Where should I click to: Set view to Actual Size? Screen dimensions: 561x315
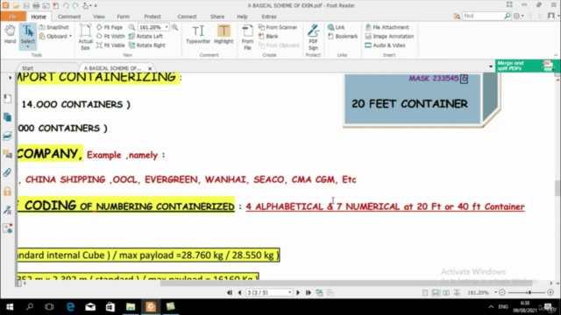[86, 37]
